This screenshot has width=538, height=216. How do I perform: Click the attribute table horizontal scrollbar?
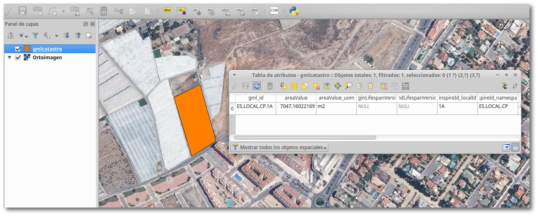tap(305, 137)
